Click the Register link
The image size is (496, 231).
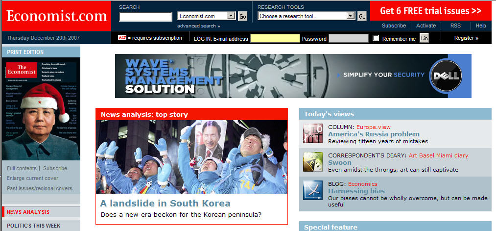466,38
